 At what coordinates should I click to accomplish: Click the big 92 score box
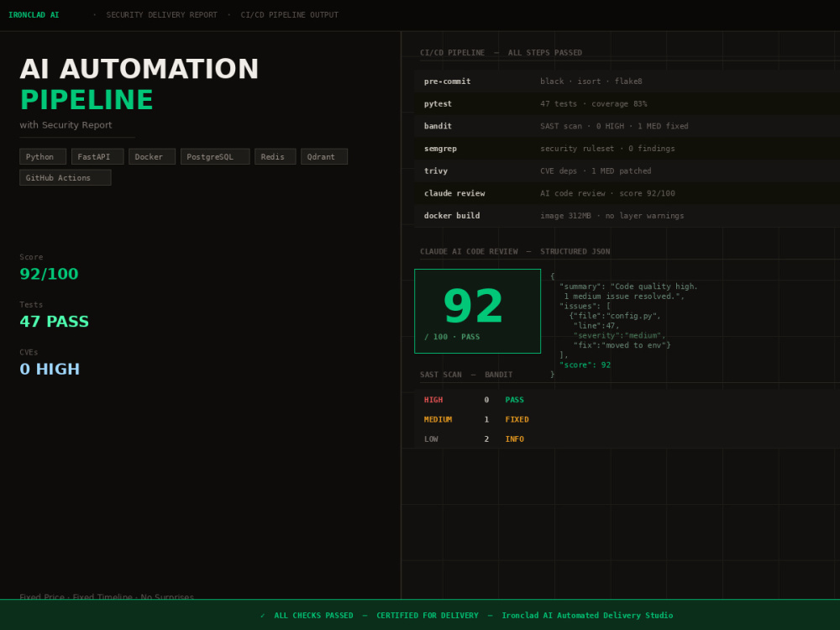(x=477, y=312)
